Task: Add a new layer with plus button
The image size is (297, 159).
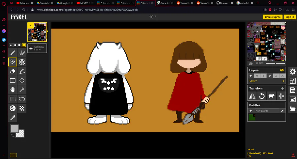Action: click(x=251, y=76)
